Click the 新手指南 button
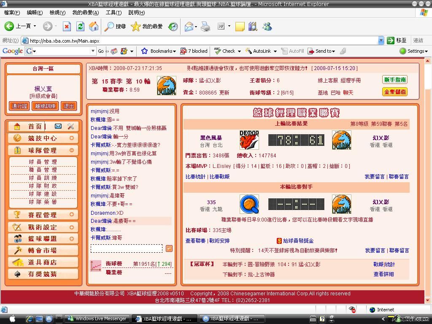Viewport: 432px width, 324px height. 395,80
